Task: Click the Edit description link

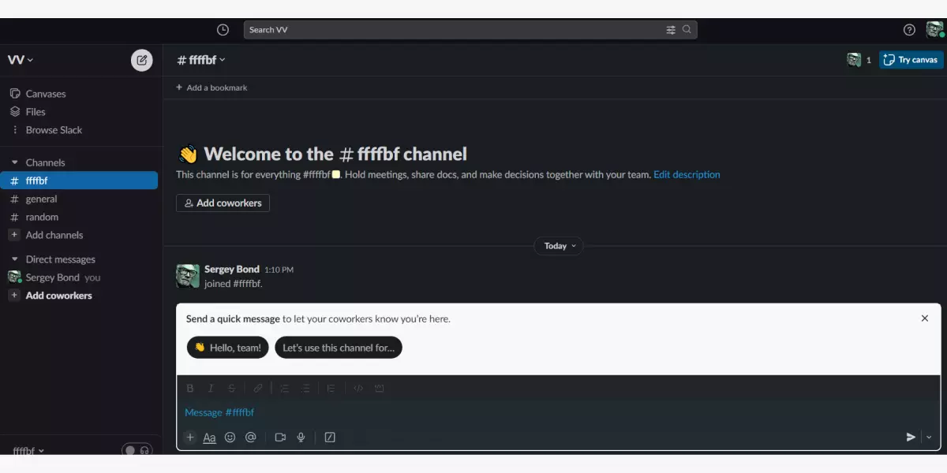Action: (687, 175)
